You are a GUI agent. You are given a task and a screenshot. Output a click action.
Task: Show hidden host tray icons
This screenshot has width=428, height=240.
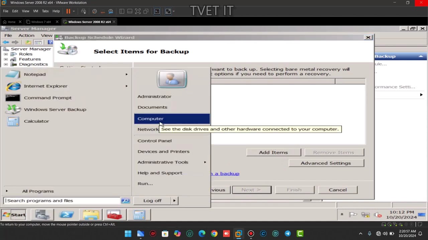point(360,234)
